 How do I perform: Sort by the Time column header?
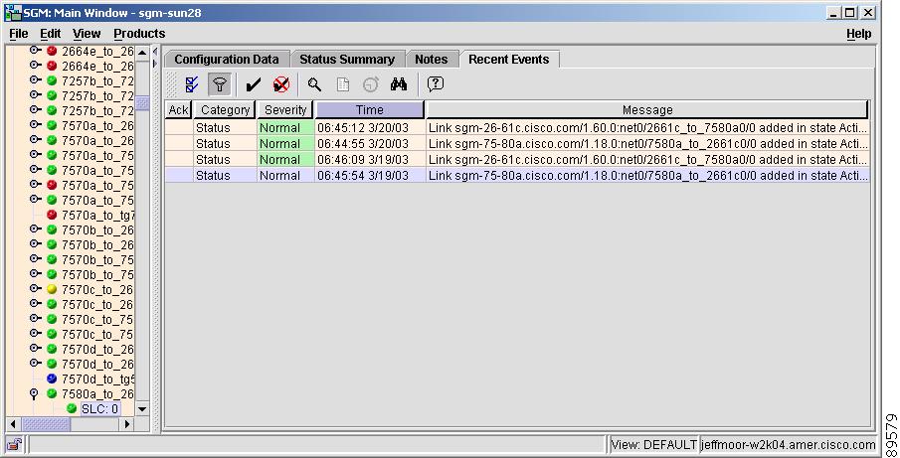pos(370,110)
